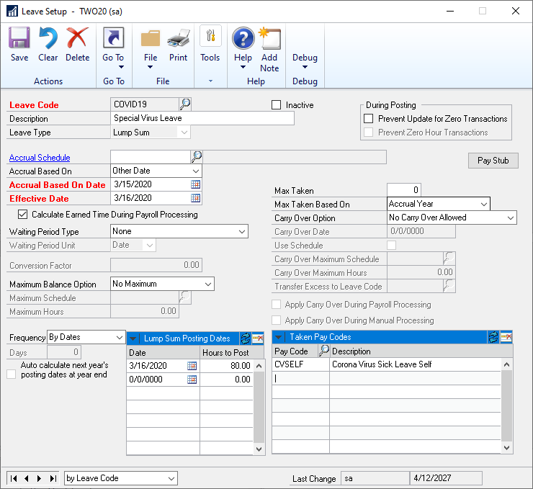Toggle the Use Schedule checkbox

[x=392, y=245]
